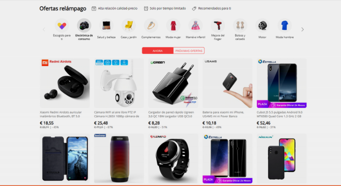Open Xiaomi Redmi Airdots product thumbnail

click(x=65, y=83)
